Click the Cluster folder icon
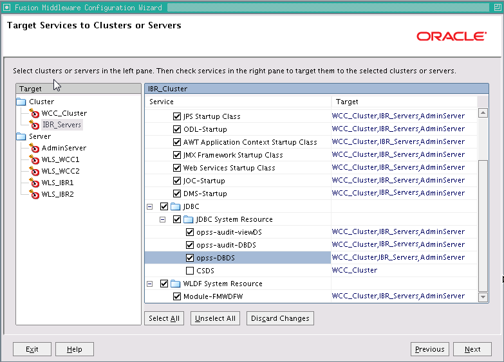The image size is (504, 362). click(x=21, y=102)
